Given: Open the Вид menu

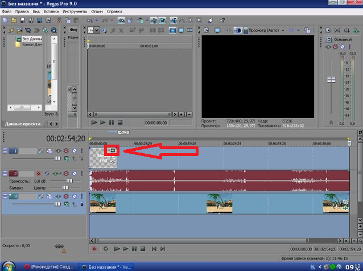Looking at the screenshot, I should click(x=36, y=11).
